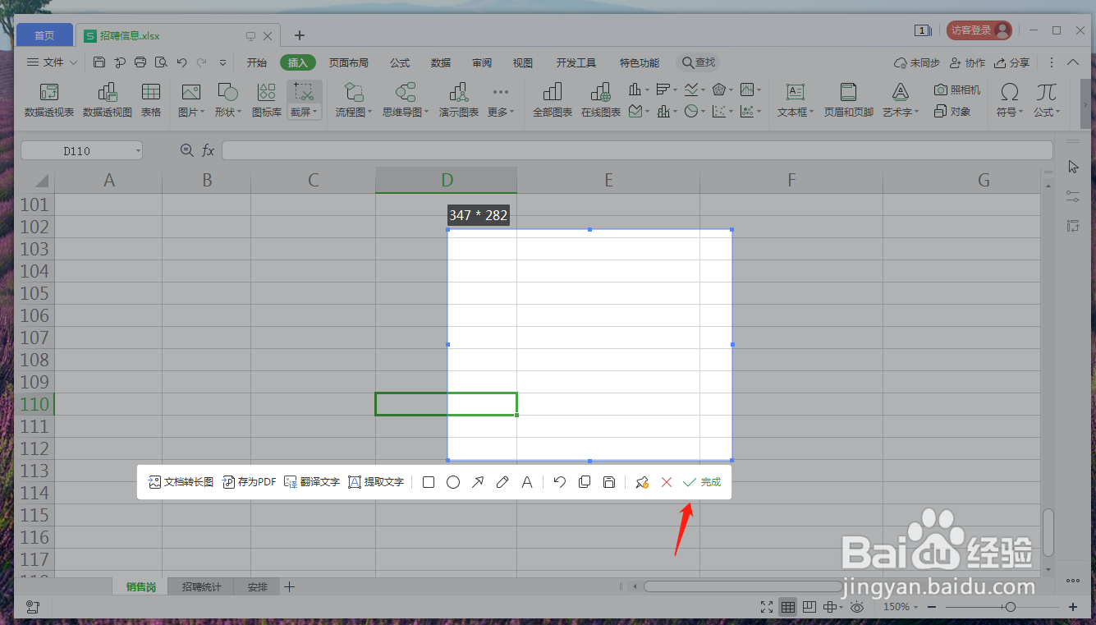Click the 照相机 camera tool
1096x625 pixels.
957,90
